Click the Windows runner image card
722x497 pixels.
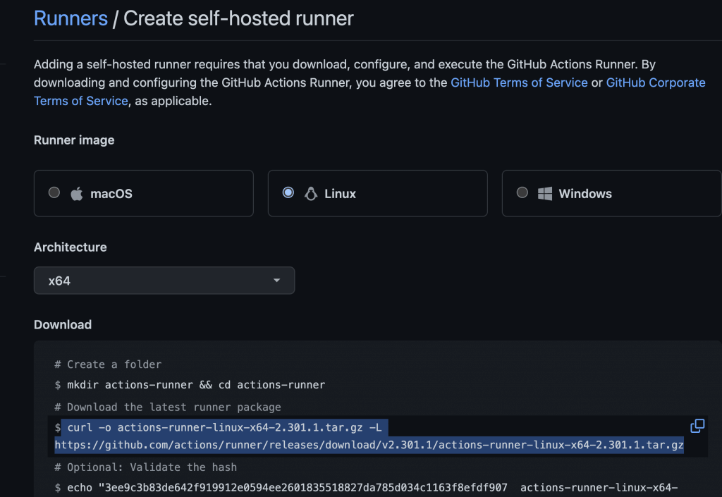pyautogui.click(x=611, y=193)
